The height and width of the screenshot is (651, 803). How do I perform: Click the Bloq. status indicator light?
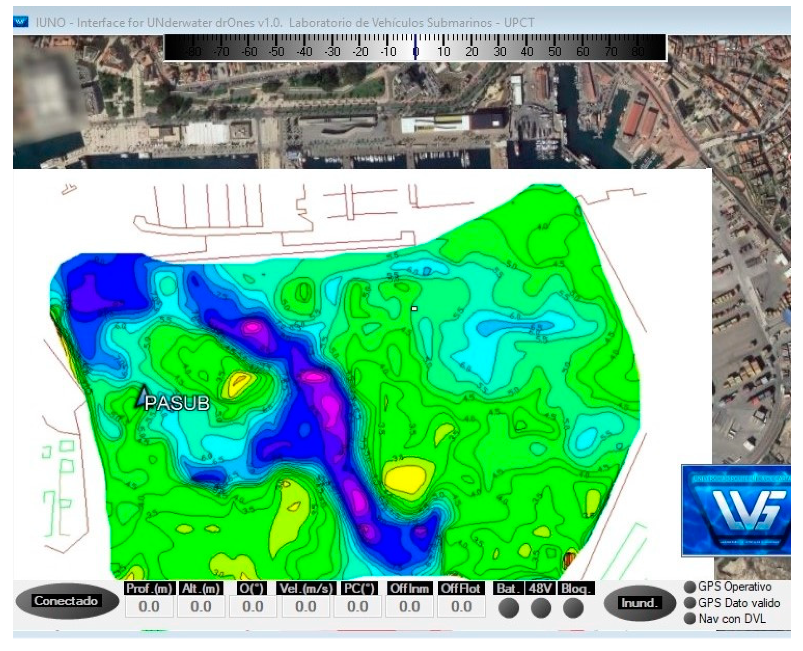[x=573, y=608]
